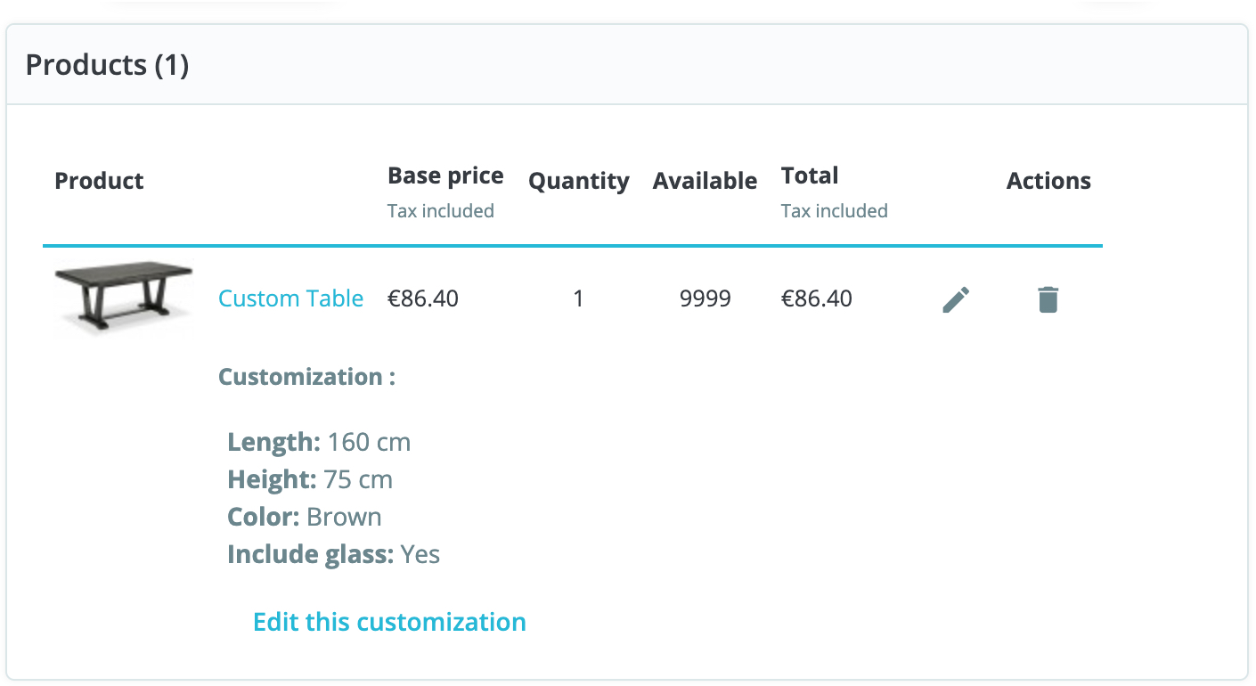Click the Products (1) panel header
The height and width of the screenshot is (686, 1256).
(107, 65)
